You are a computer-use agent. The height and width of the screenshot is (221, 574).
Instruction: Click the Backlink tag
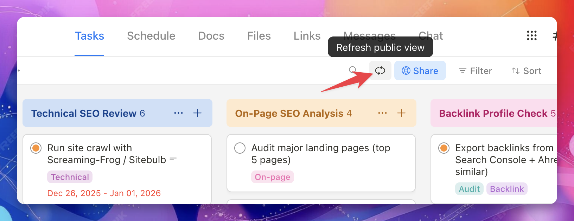pyautogui.click(x=507, y=189)
